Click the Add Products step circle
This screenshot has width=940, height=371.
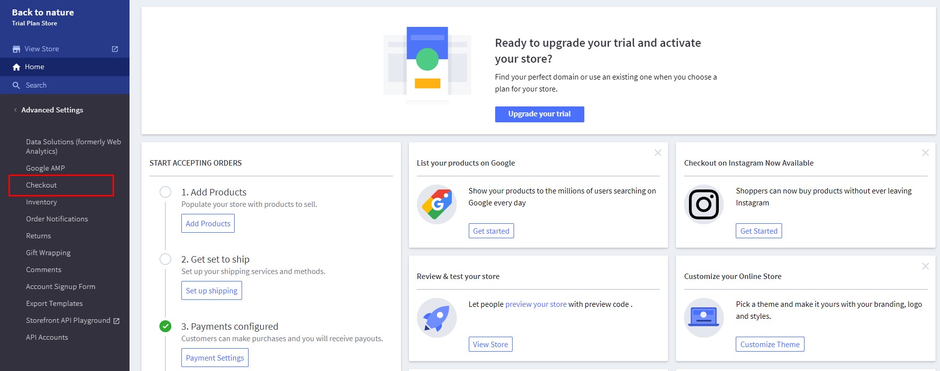[x=165, y=192]
